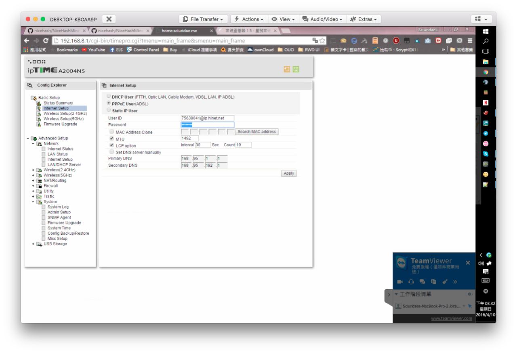Click the Password input field
The width and height of the screenshot is (517, 353).
tap(208, 125)
